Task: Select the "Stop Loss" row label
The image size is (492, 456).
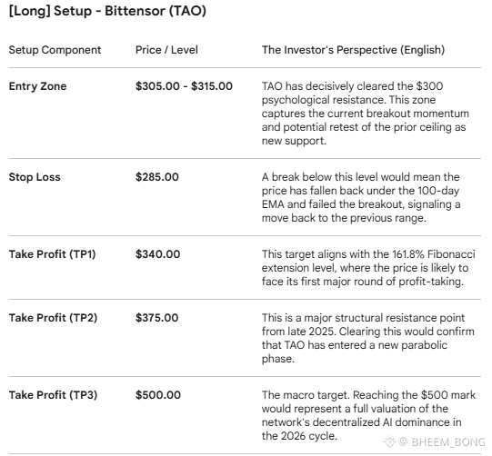Action: click(35, 177)
